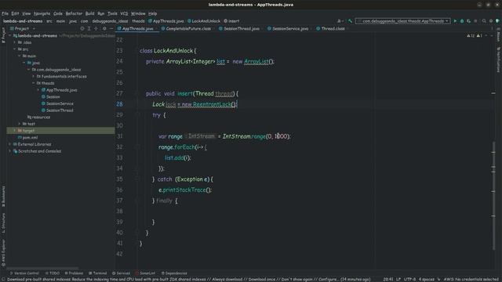Open the user account icon in the toolbar
Screen dimensions: 502x282
tap(340, 21)
